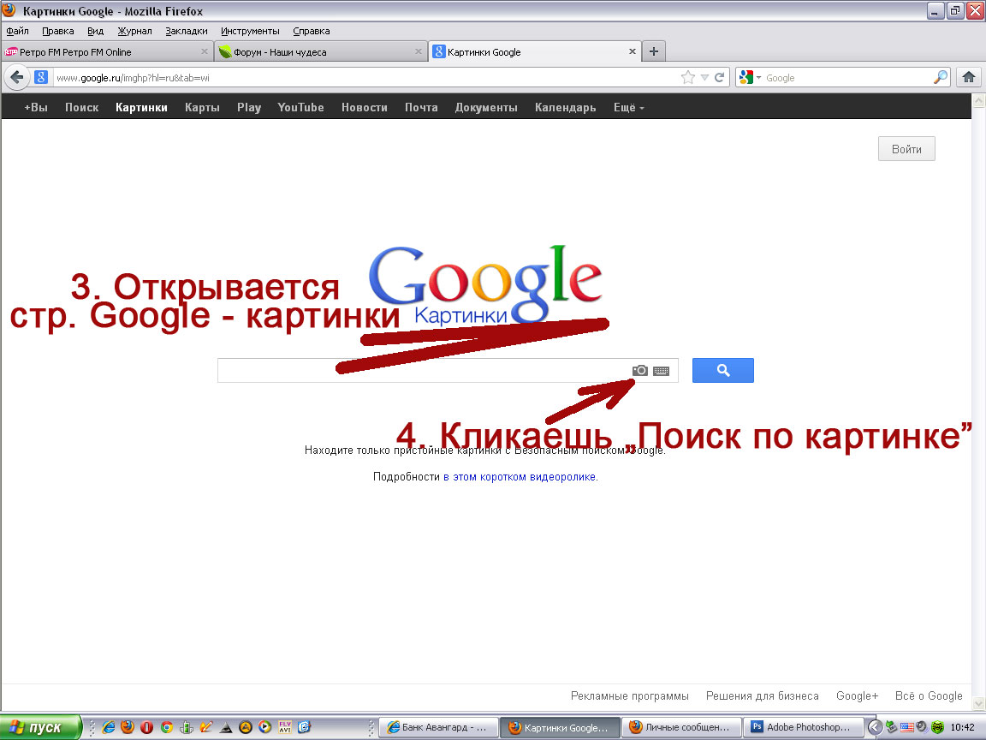Close the Ретро FM Online tab
986x740 pixels.
(x=205, y=51)
